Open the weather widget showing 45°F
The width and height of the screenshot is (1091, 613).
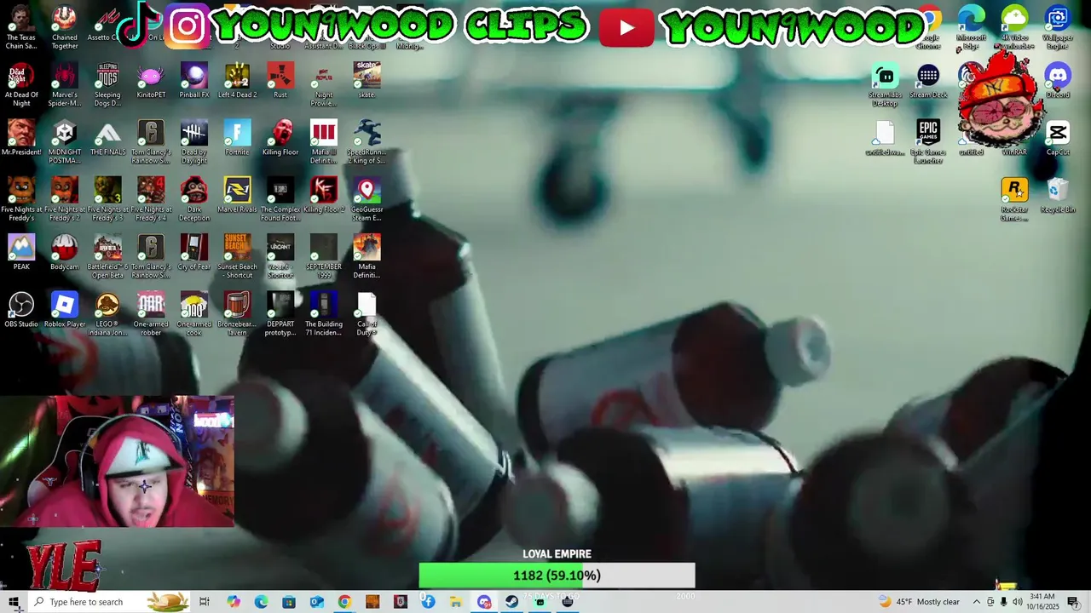pyautogui.click(x=919, y=602)
